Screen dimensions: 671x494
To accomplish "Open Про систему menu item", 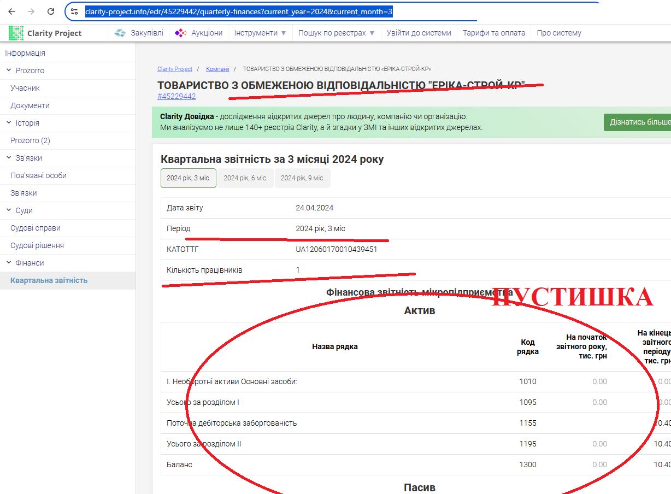I will click(559, 33).
